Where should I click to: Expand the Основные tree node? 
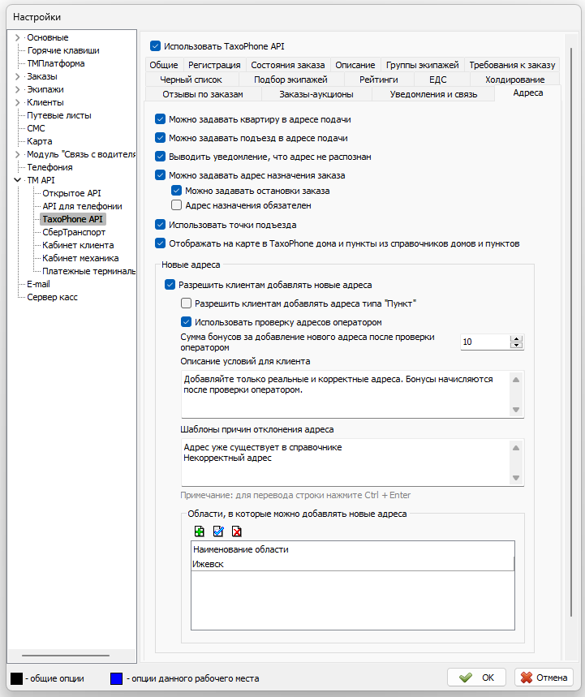(x=17, y=37)
